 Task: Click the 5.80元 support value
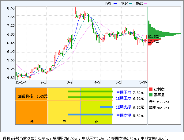coord(138,115)
